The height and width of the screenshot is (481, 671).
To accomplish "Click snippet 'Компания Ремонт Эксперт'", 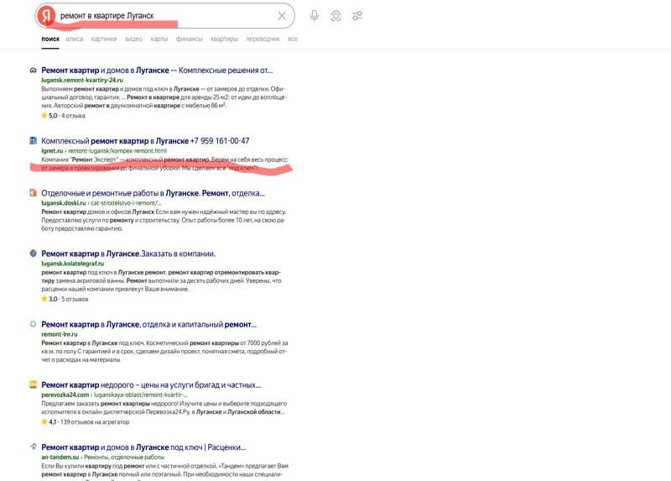I will 164,164.
